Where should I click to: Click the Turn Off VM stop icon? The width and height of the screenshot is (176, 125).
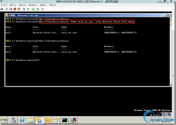[x=11, y=9]
